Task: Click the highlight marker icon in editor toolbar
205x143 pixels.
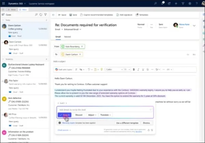Action: pyautogui.click(x=101, y=70)
